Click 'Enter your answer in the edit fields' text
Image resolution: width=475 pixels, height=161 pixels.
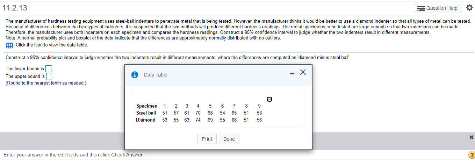pyautogui.click(x=73, y=155)
